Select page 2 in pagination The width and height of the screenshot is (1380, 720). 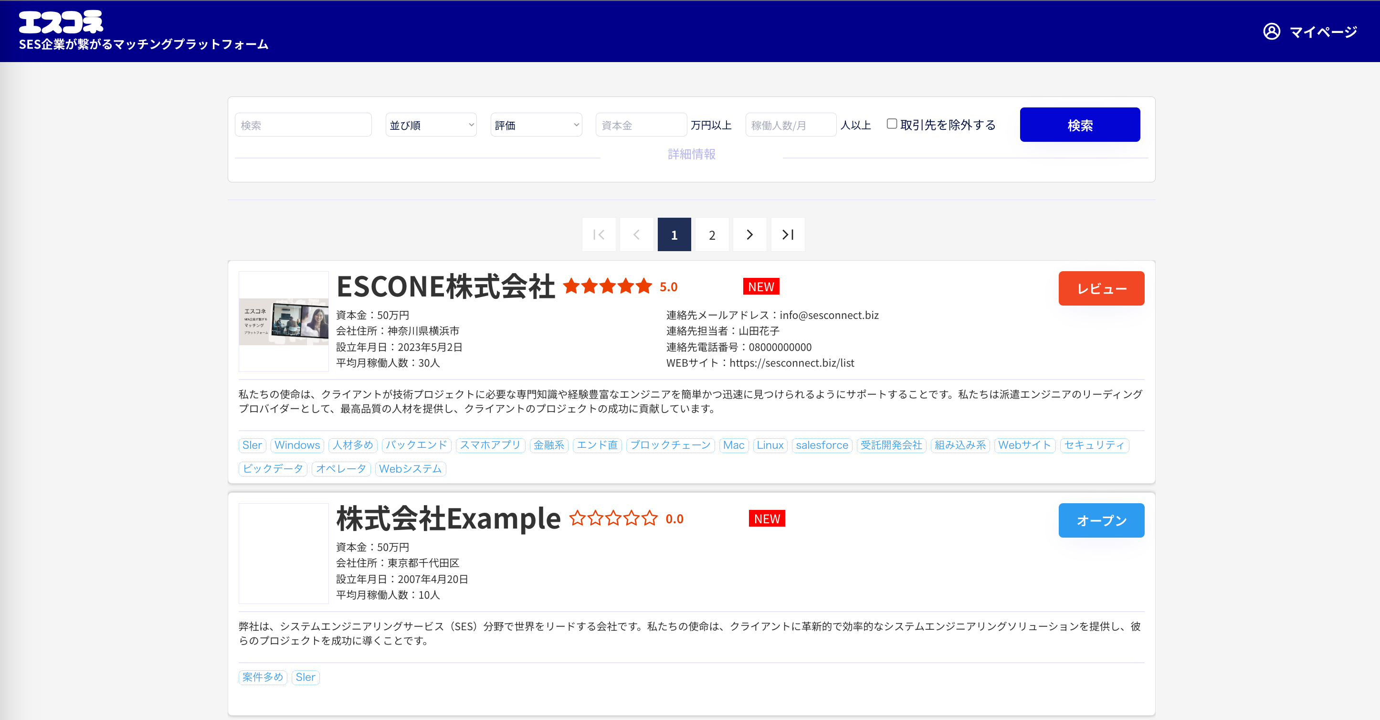(x=712, y=234)
